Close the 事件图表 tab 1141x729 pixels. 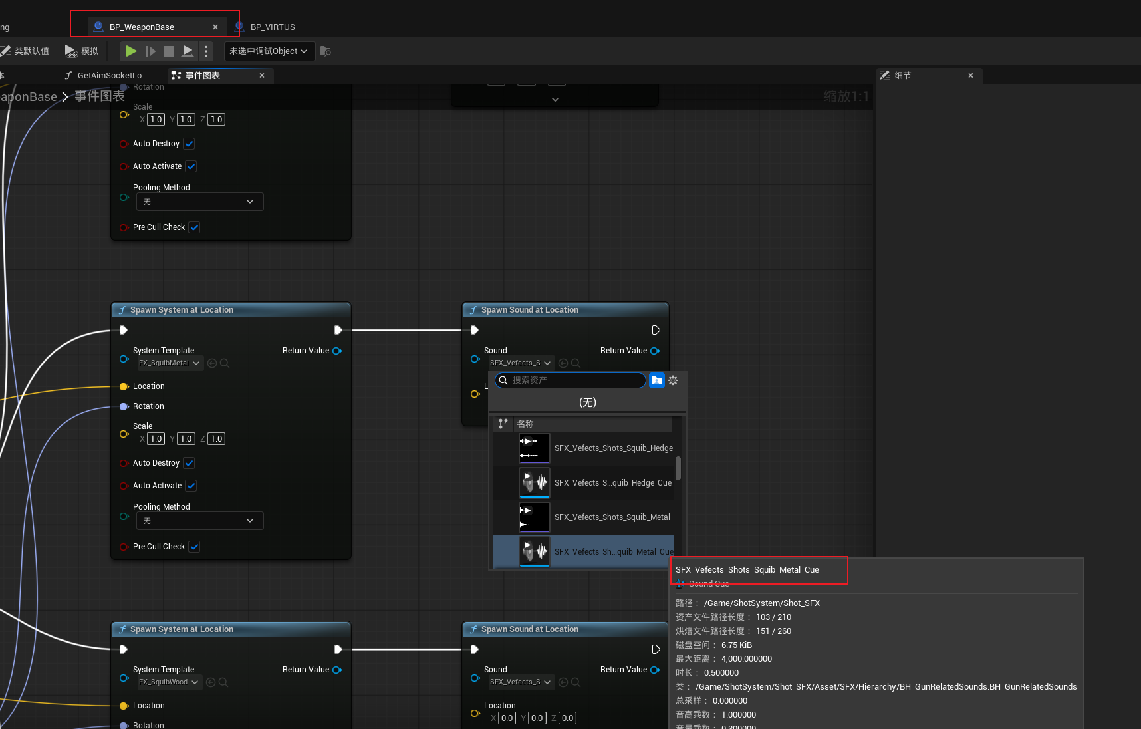click(262, 76)
